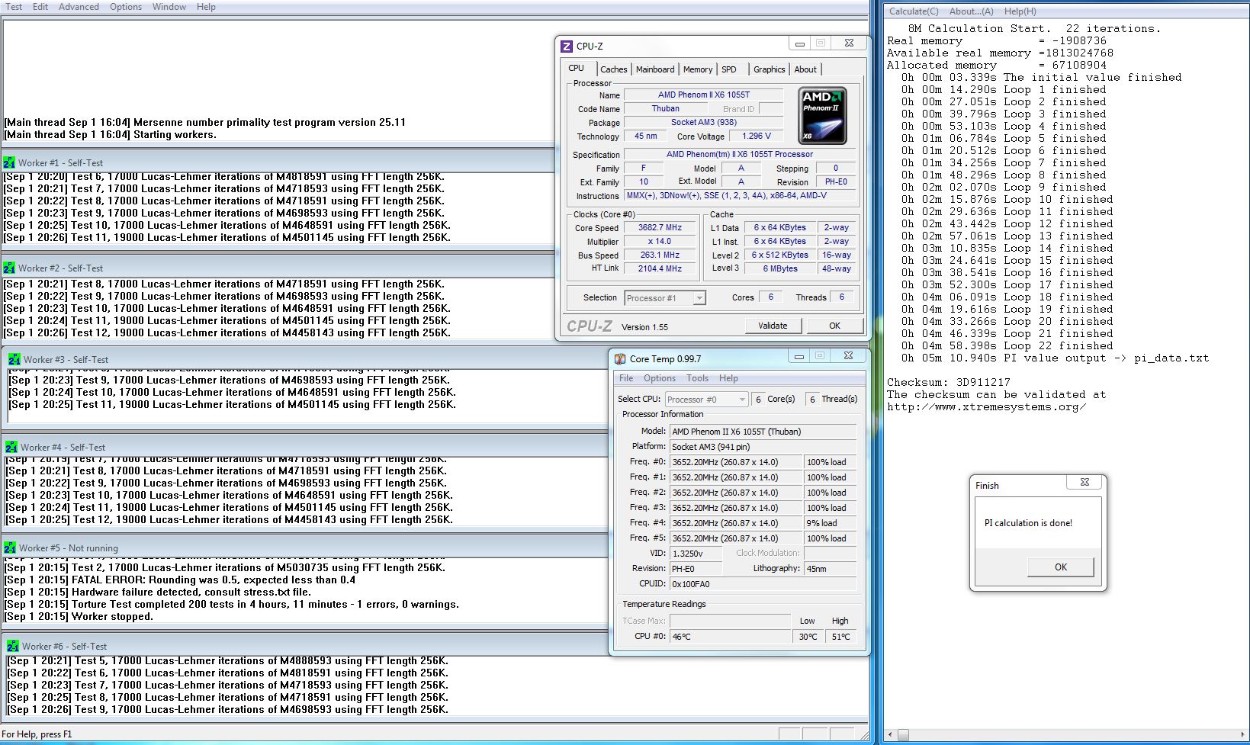Viewport: 1250px width, 745px height.
Task: Click the Model field in Core Temp
Action: (763, 432)
